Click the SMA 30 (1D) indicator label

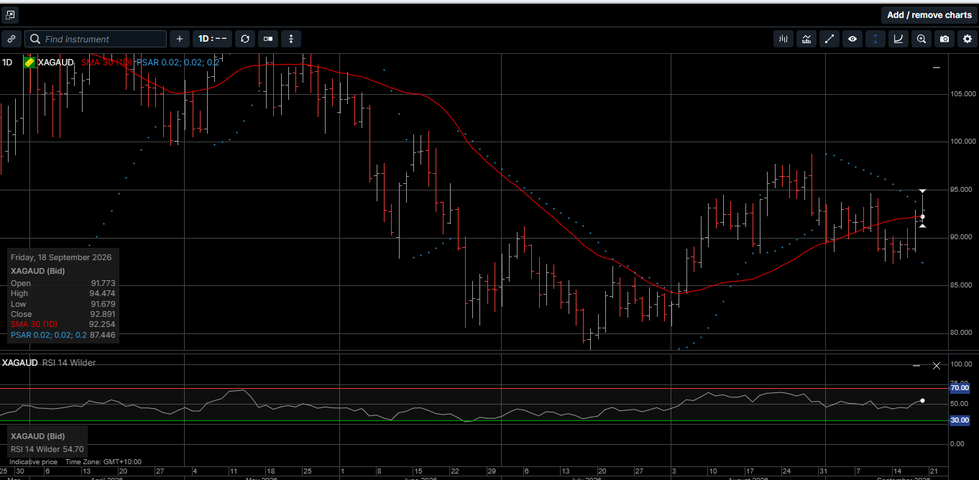[x=106, y=63]
